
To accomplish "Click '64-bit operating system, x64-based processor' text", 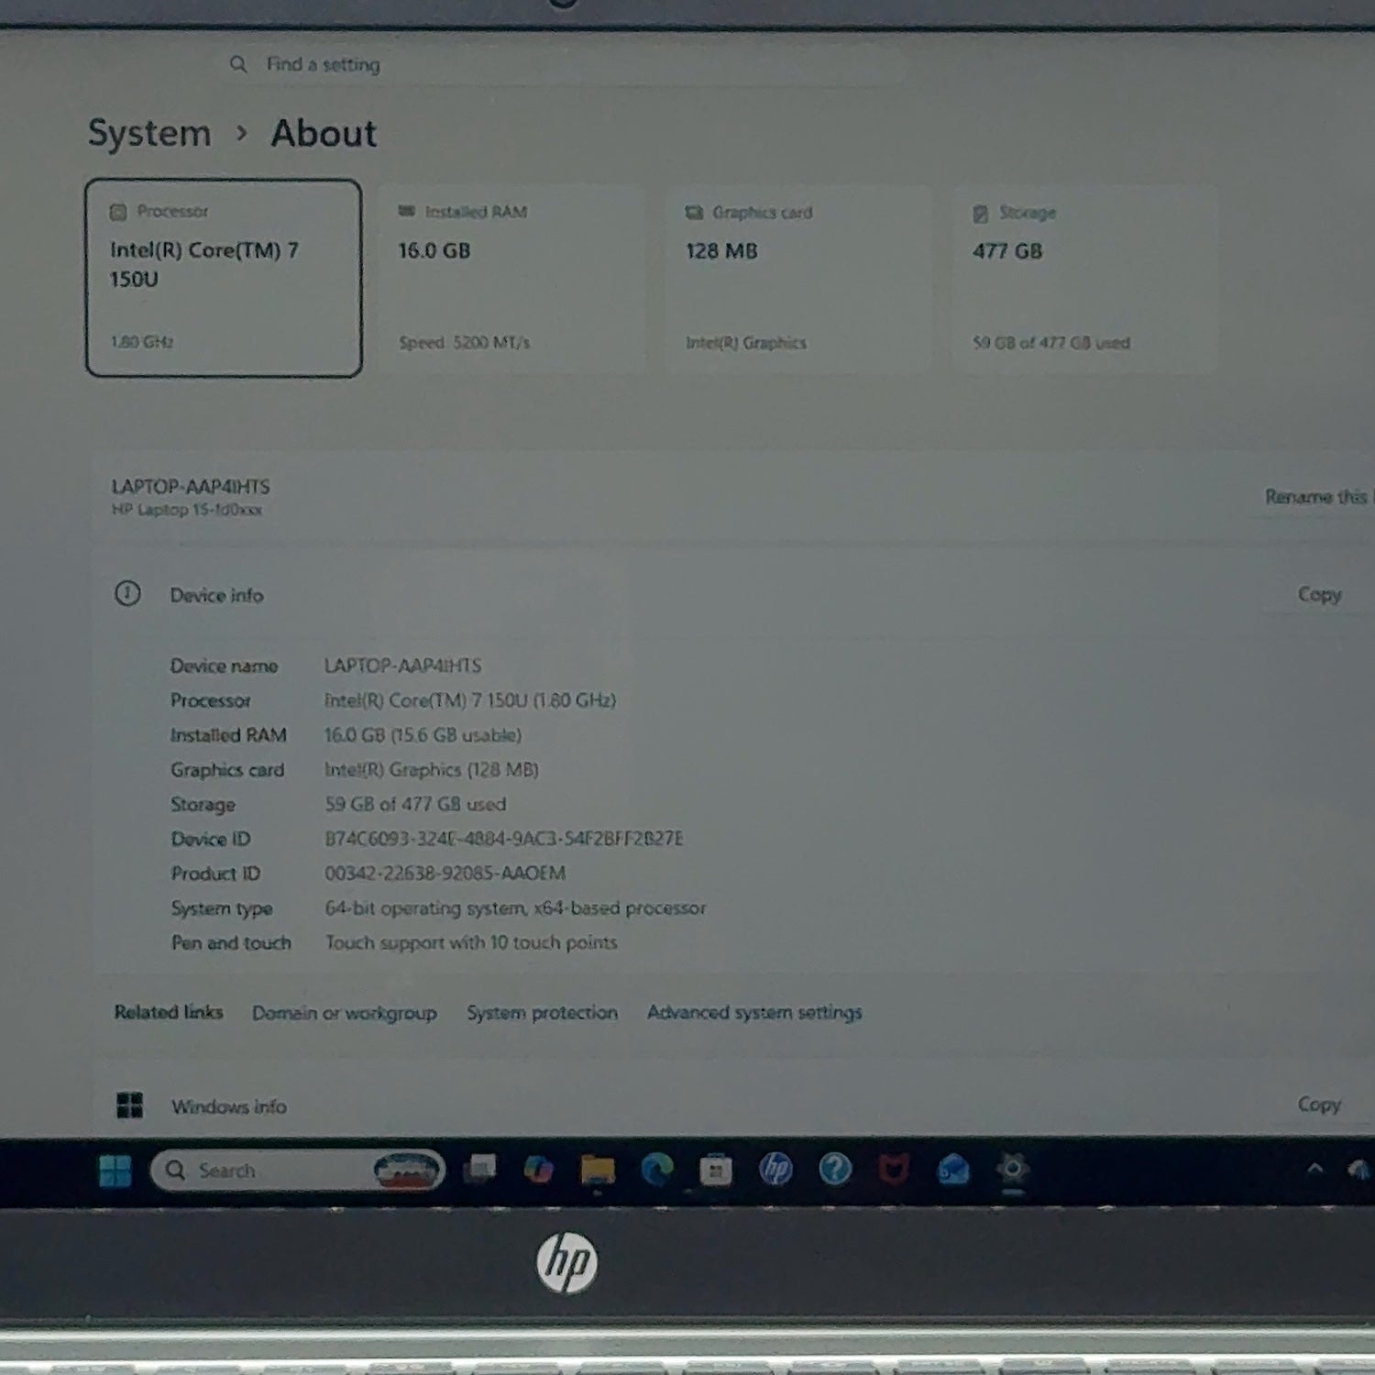I will (515, 908).
